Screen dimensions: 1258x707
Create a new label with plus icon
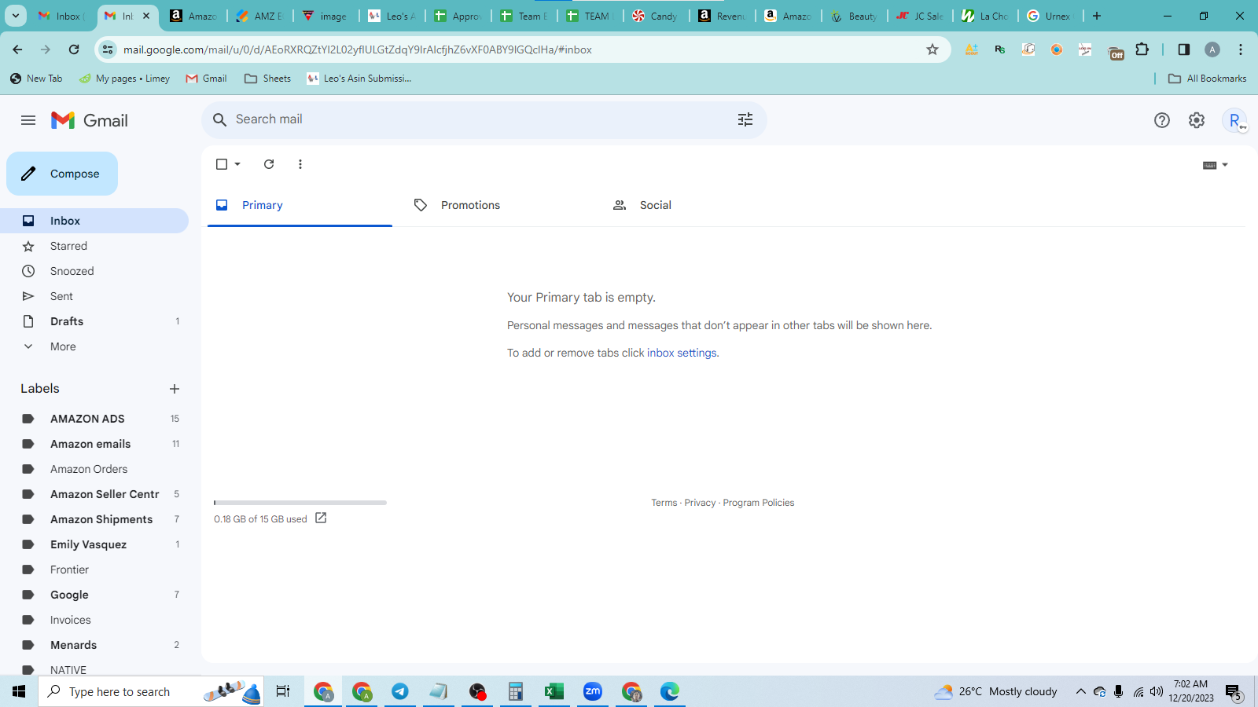[175, 389]
